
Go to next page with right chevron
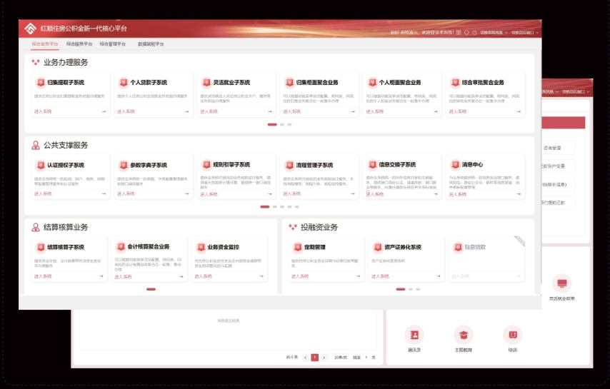(324, 357)
